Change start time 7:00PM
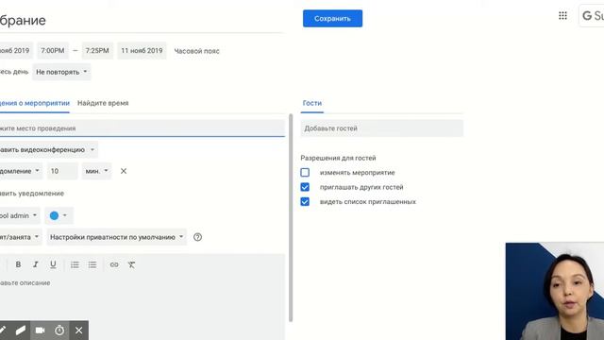604x340 pixels. [53, 50]
